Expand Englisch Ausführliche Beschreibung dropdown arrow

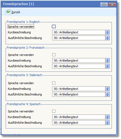pyautogui.click(x=107, y=38)
